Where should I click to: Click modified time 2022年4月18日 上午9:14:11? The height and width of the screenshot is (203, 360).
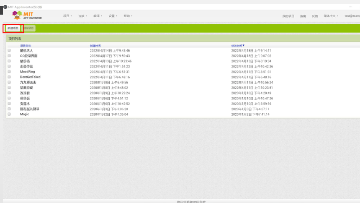(x=251, y=51)
